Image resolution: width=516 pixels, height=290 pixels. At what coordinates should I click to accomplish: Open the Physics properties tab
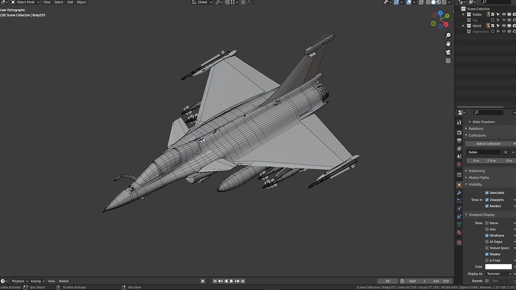(459, 208)
